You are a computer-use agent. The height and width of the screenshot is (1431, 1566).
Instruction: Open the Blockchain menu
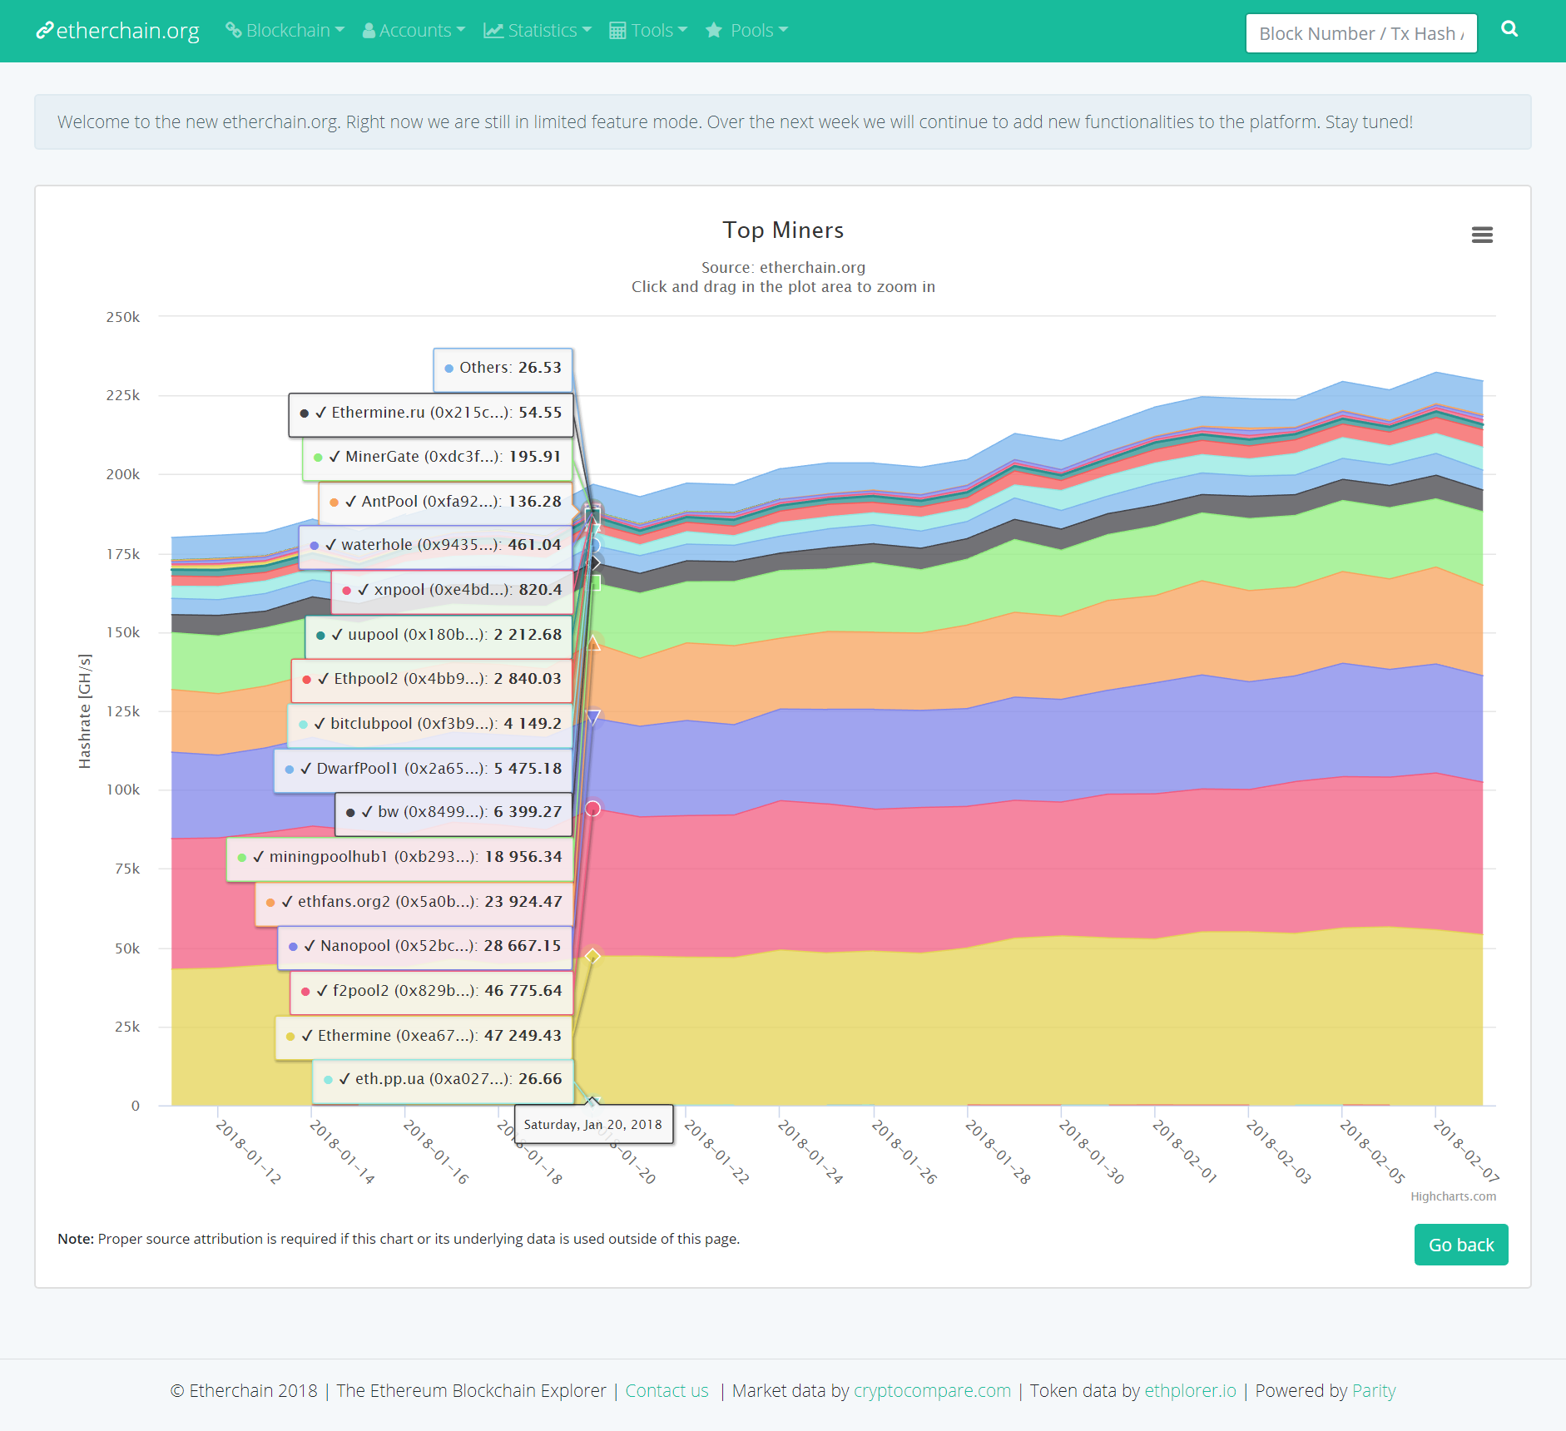(285, 31)
